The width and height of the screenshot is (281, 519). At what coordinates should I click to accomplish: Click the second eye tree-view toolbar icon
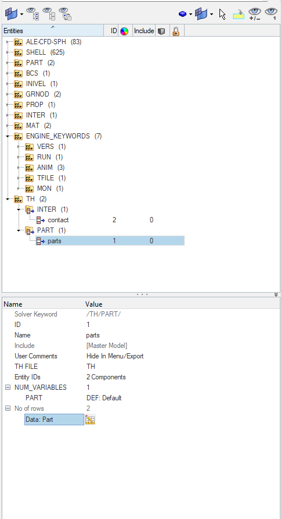(x=49, y=14)
